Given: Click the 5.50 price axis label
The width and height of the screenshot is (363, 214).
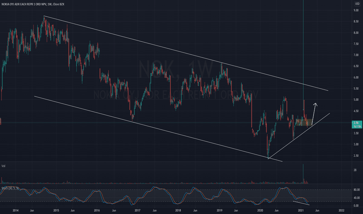Looking at the screenshot, I should 356,89.
